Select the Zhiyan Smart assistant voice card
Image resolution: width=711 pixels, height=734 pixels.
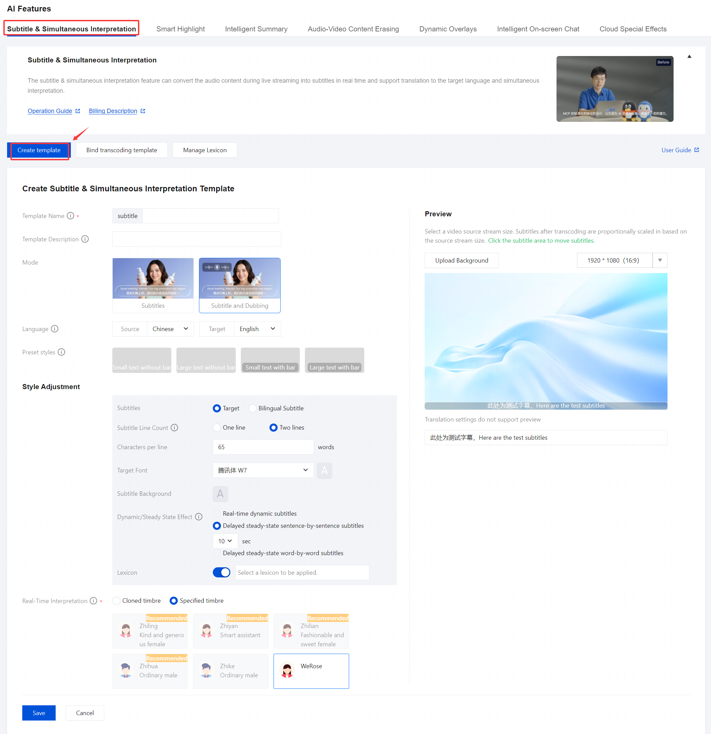click(230, 631)
